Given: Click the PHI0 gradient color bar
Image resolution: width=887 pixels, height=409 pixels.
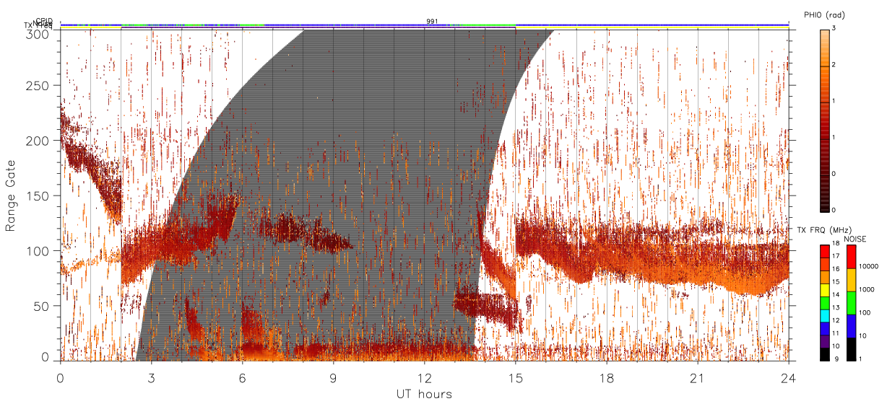Looking at the screenshot, I should pyautogui.click(x=824, y=120).
